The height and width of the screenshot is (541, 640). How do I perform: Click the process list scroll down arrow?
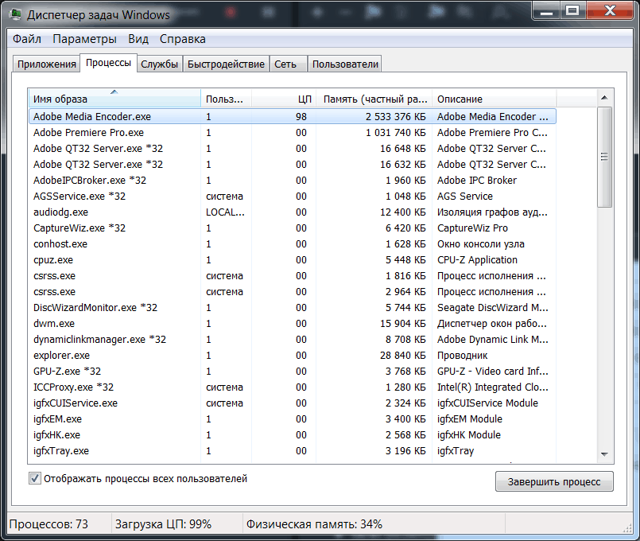point(604,454)
